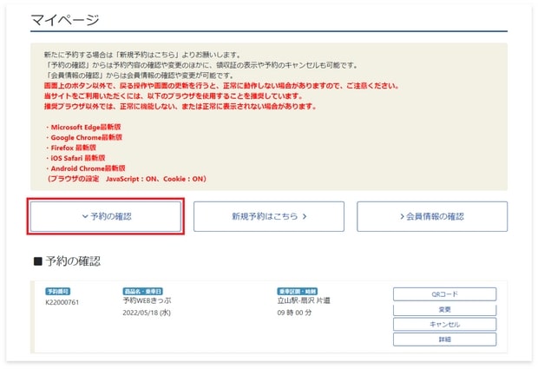Click the 変更 button to modify the reservation
The image size is (538, 369).
[x=444, y=310]
